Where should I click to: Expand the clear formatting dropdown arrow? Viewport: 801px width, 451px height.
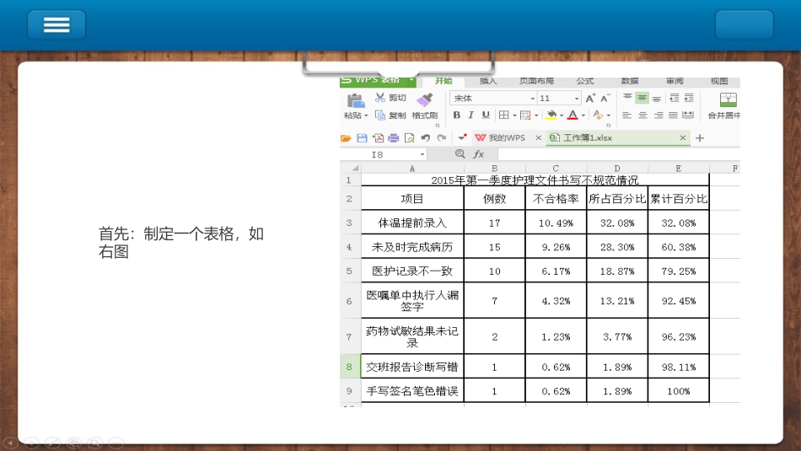point(609,115)
